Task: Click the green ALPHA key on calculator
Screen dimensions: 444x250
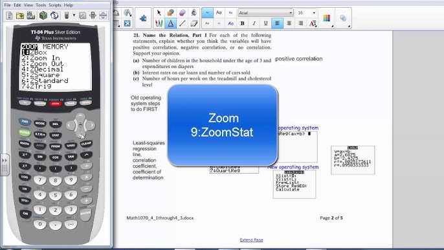Action: (x=25, y=132)
